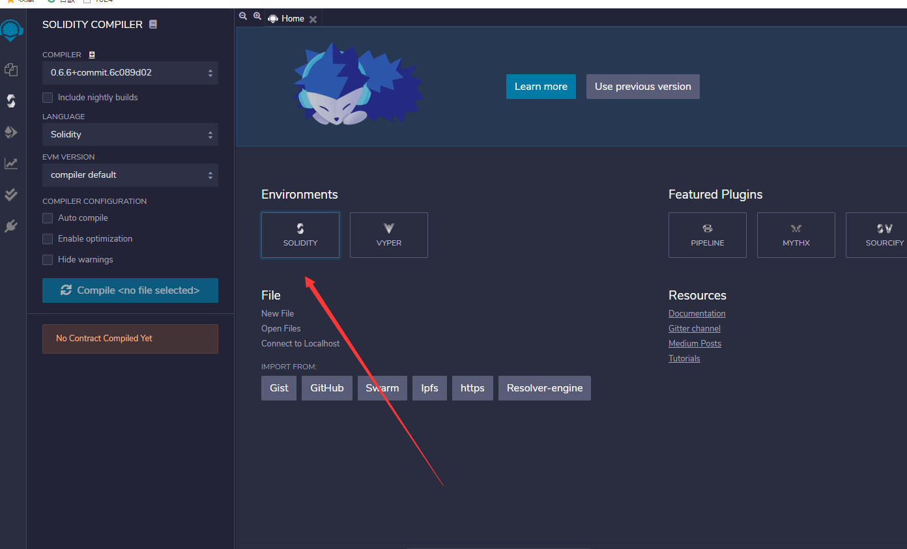
Task: Toggle Include nightly builds checkbox
Action: tap(48, 98)
